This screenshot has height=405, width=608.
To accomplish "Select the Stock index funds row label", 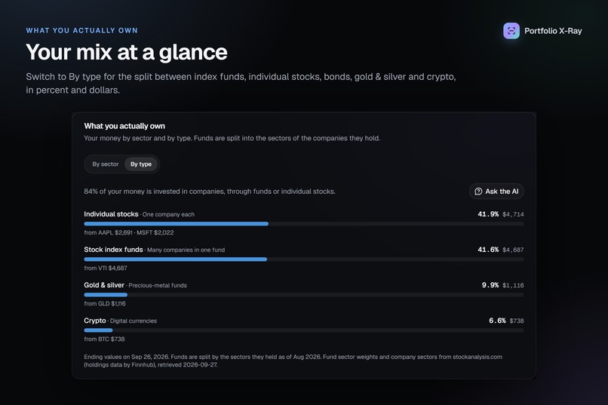I will pos(113,250).
